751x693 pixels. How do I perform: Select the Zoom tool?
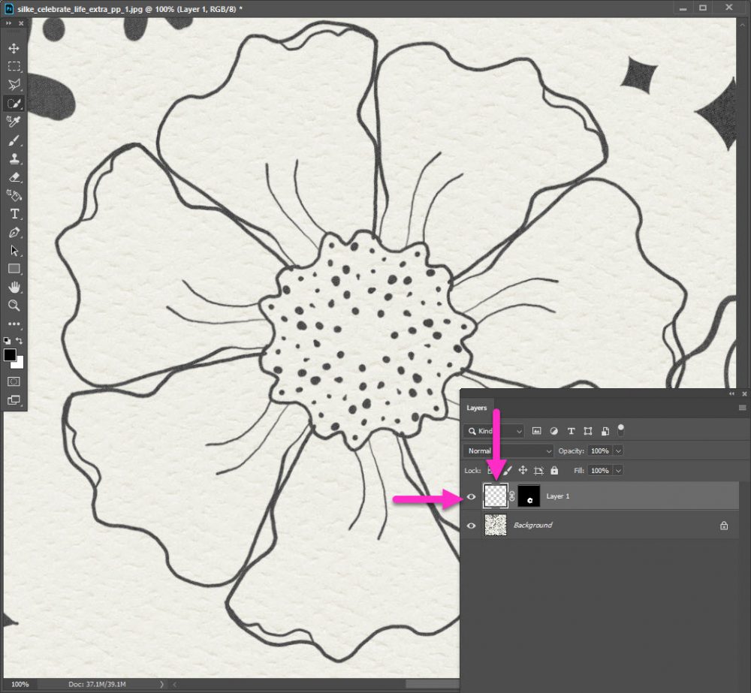[x=14, y=305]
